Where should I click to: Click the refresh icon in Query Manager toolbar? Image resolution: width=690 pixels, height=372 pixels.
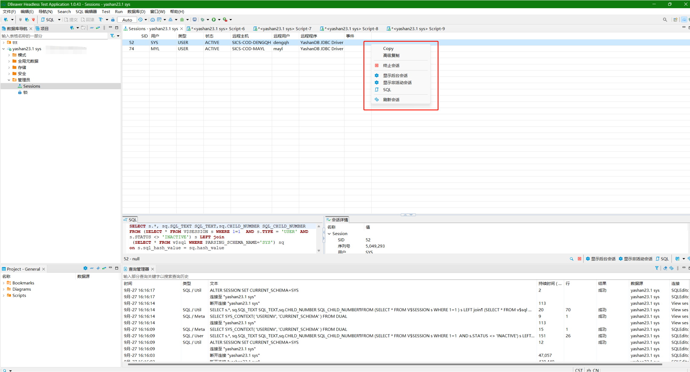click(672, 268)
